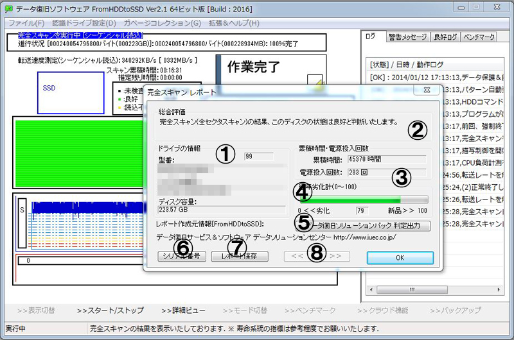The width and height of the screenshot is (514, 340).
Task: Click the >>スタート/ストップ command
Action: [x=110, y=310]
